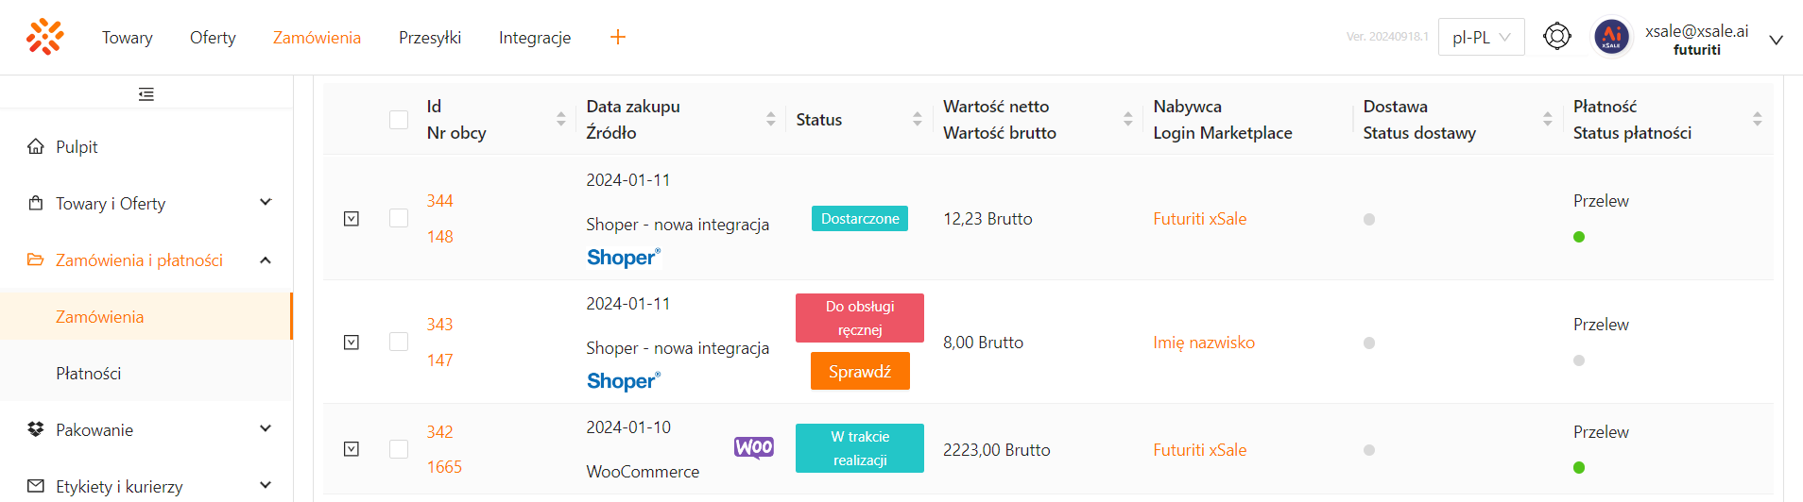The height and width of the screenshot is (502, 1803).
Task: Go to Płatności in the sidebar
Action: (89, 374)
